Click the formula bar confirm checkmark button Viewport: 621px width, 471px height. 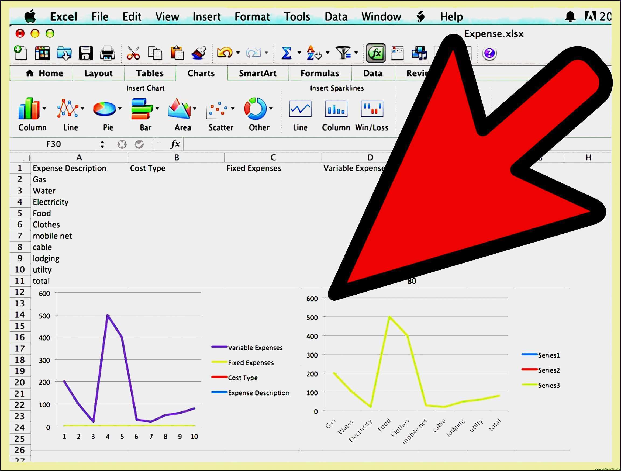point(139,144)
